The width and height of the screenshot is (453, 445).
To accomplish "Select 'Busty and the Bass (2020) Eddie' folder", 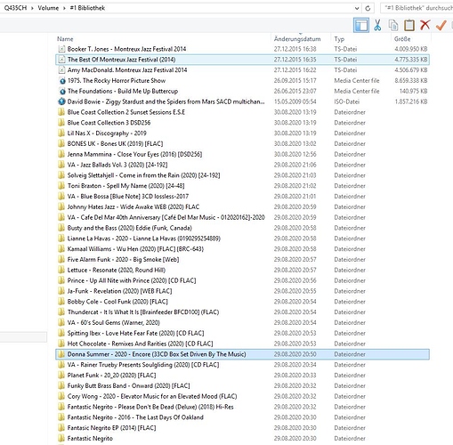I will [129, 228].
